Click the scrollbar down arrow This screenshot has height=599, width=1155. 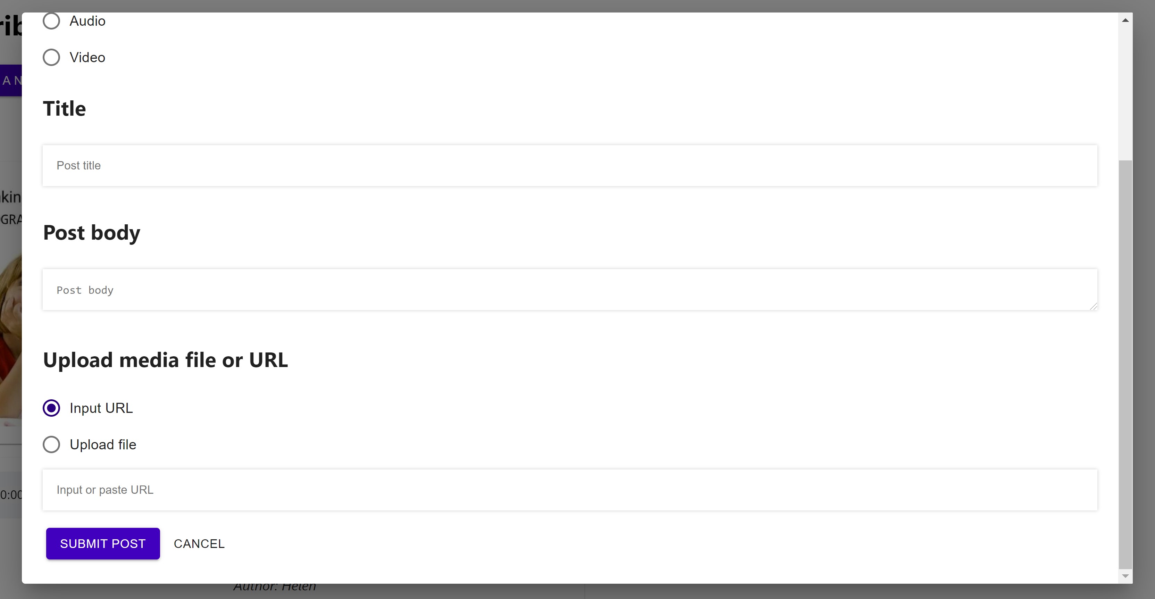[1125, 576]
